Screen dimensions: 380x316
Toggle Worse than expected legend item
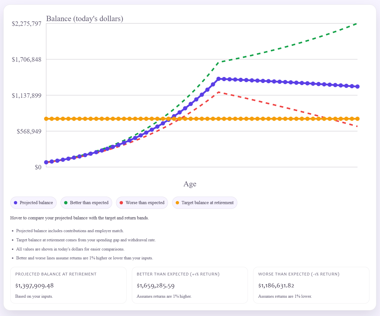[142, 203]
